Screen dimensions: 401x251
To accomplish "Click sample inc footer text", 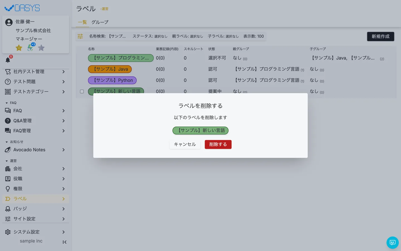I will (x=31, y=241).
